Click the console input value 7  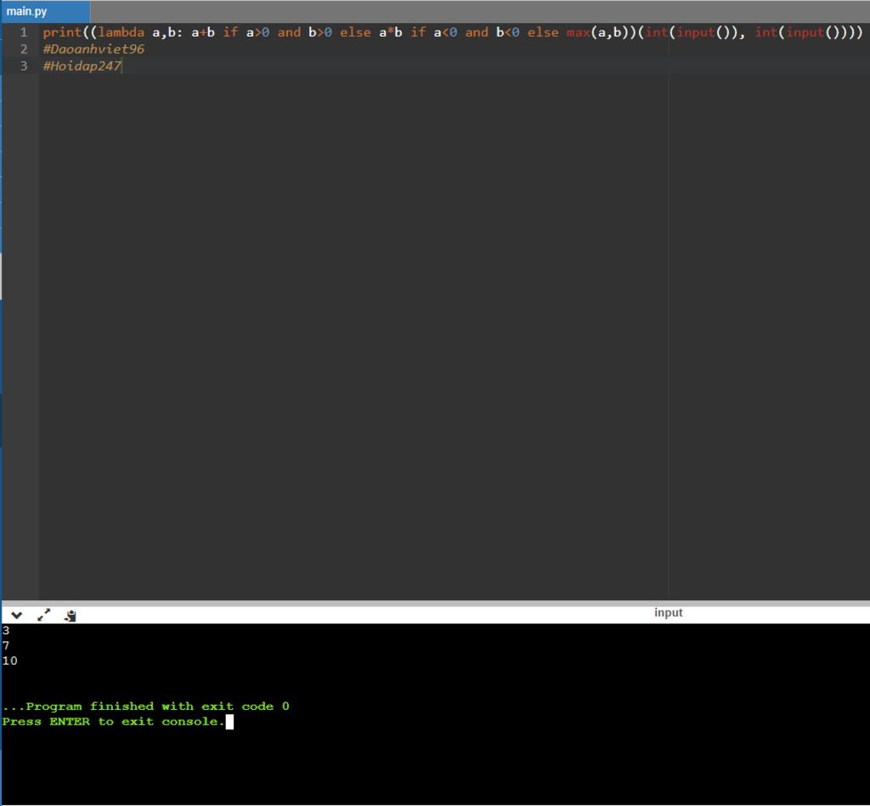coord(6,645)
